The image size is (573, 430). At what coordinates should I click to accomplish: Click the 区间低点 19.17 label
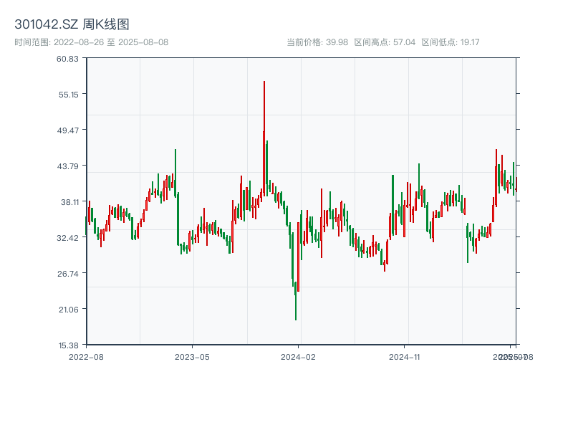tap(450, 42)
